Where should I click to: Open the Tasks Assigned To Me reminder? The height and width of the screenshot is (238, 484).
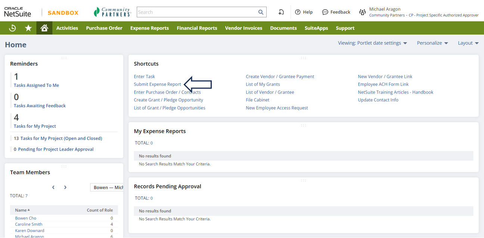click(36, 85)
